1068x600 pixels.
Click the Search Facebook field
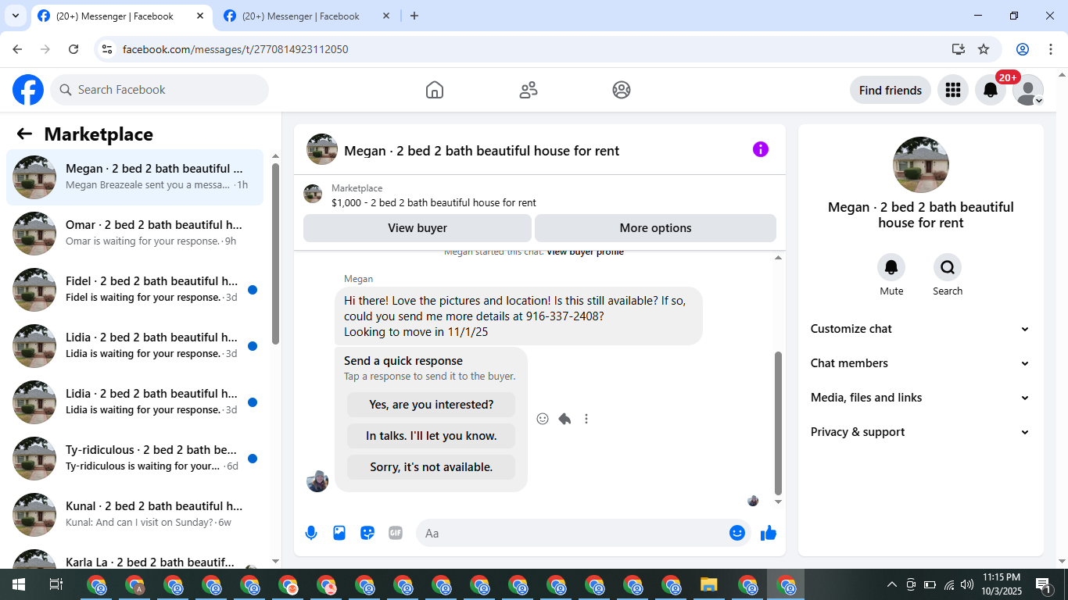coord(159,90)
